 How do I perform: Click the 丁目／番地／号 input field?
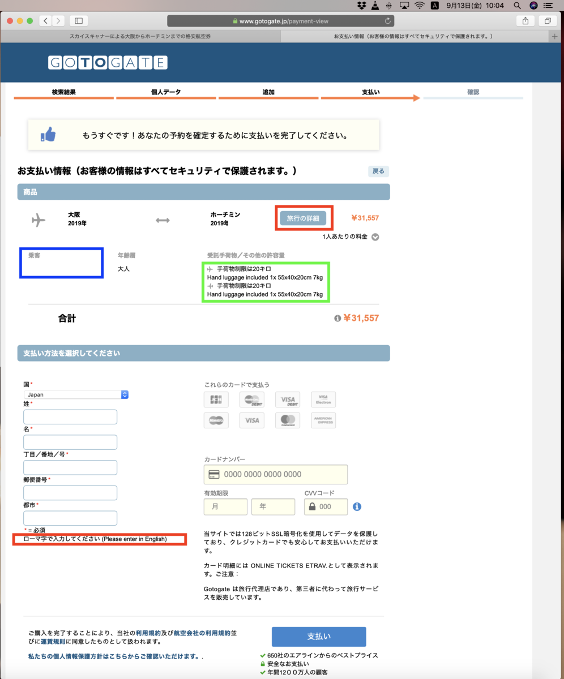pyautogui.click(x=70, y=467)
